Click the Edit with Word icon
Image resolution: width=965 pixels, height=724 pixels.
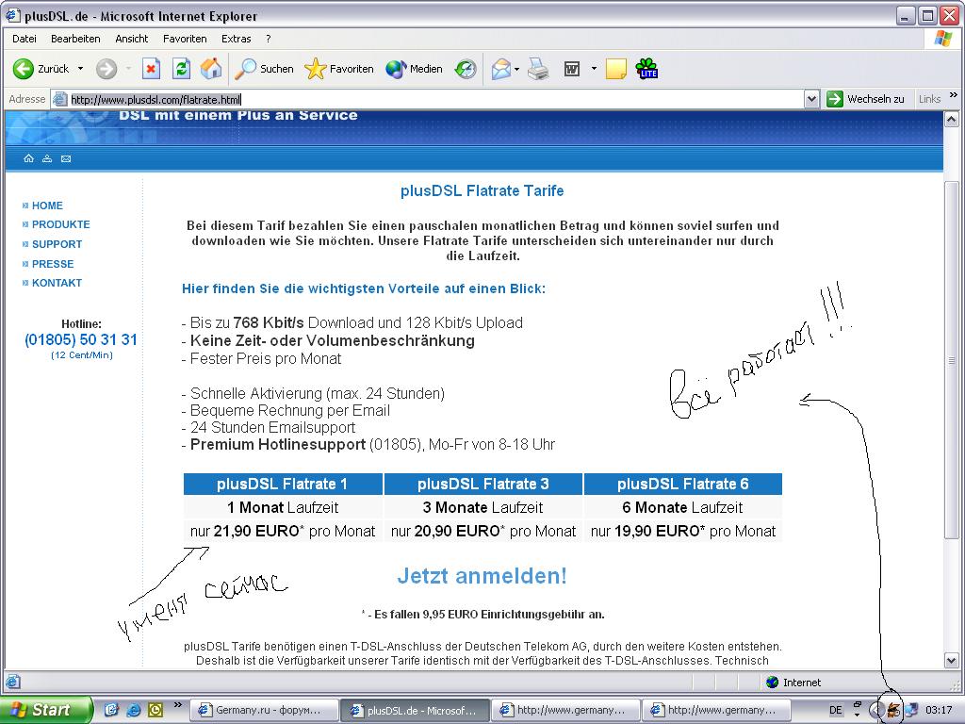pos(572,69)
